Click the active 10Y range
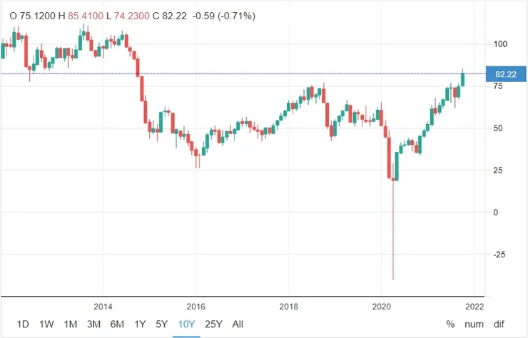This screenshot has width=528, height=338. [187, 324]
